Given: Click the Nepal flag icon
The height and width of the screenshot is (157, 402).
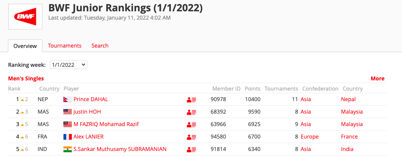Looking at the screenshot, I should [x=67, y=100].
